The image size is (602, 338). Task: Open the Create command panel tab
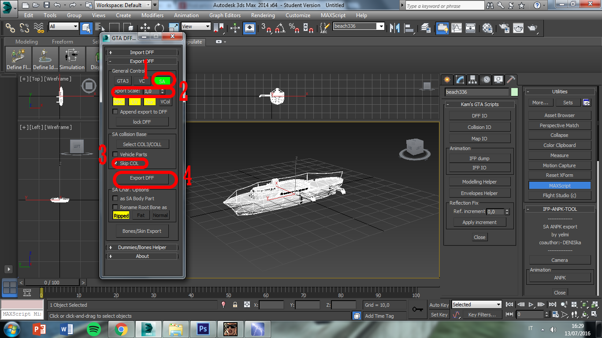(447, 80)
